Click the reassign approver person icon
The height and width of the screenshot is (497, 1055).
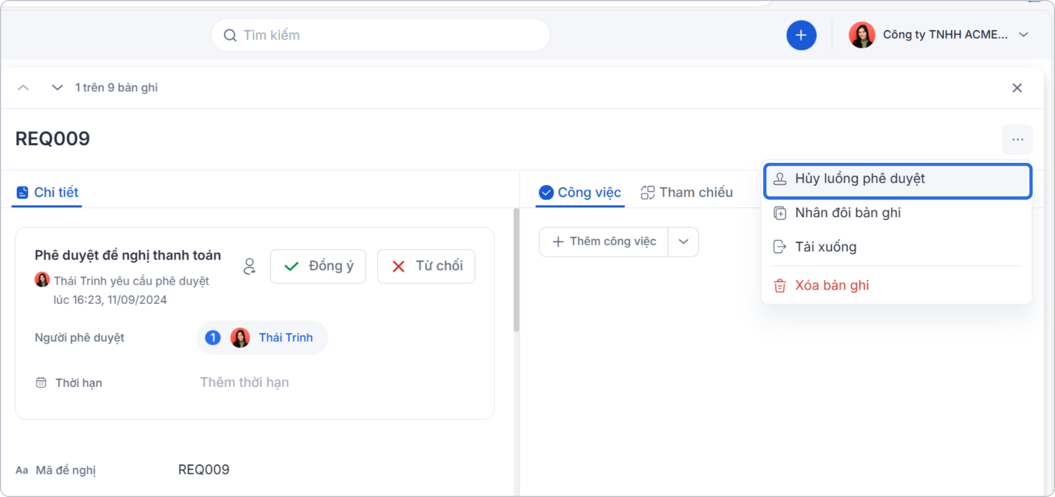click(x=249, y=267)
